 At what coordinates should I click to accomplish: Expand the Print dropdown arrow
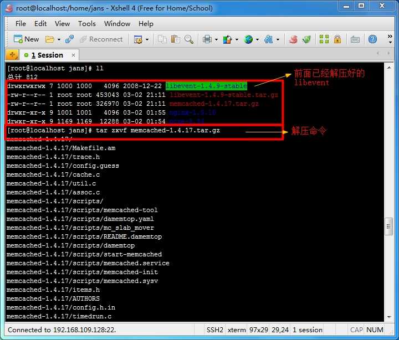coord(216,40)
